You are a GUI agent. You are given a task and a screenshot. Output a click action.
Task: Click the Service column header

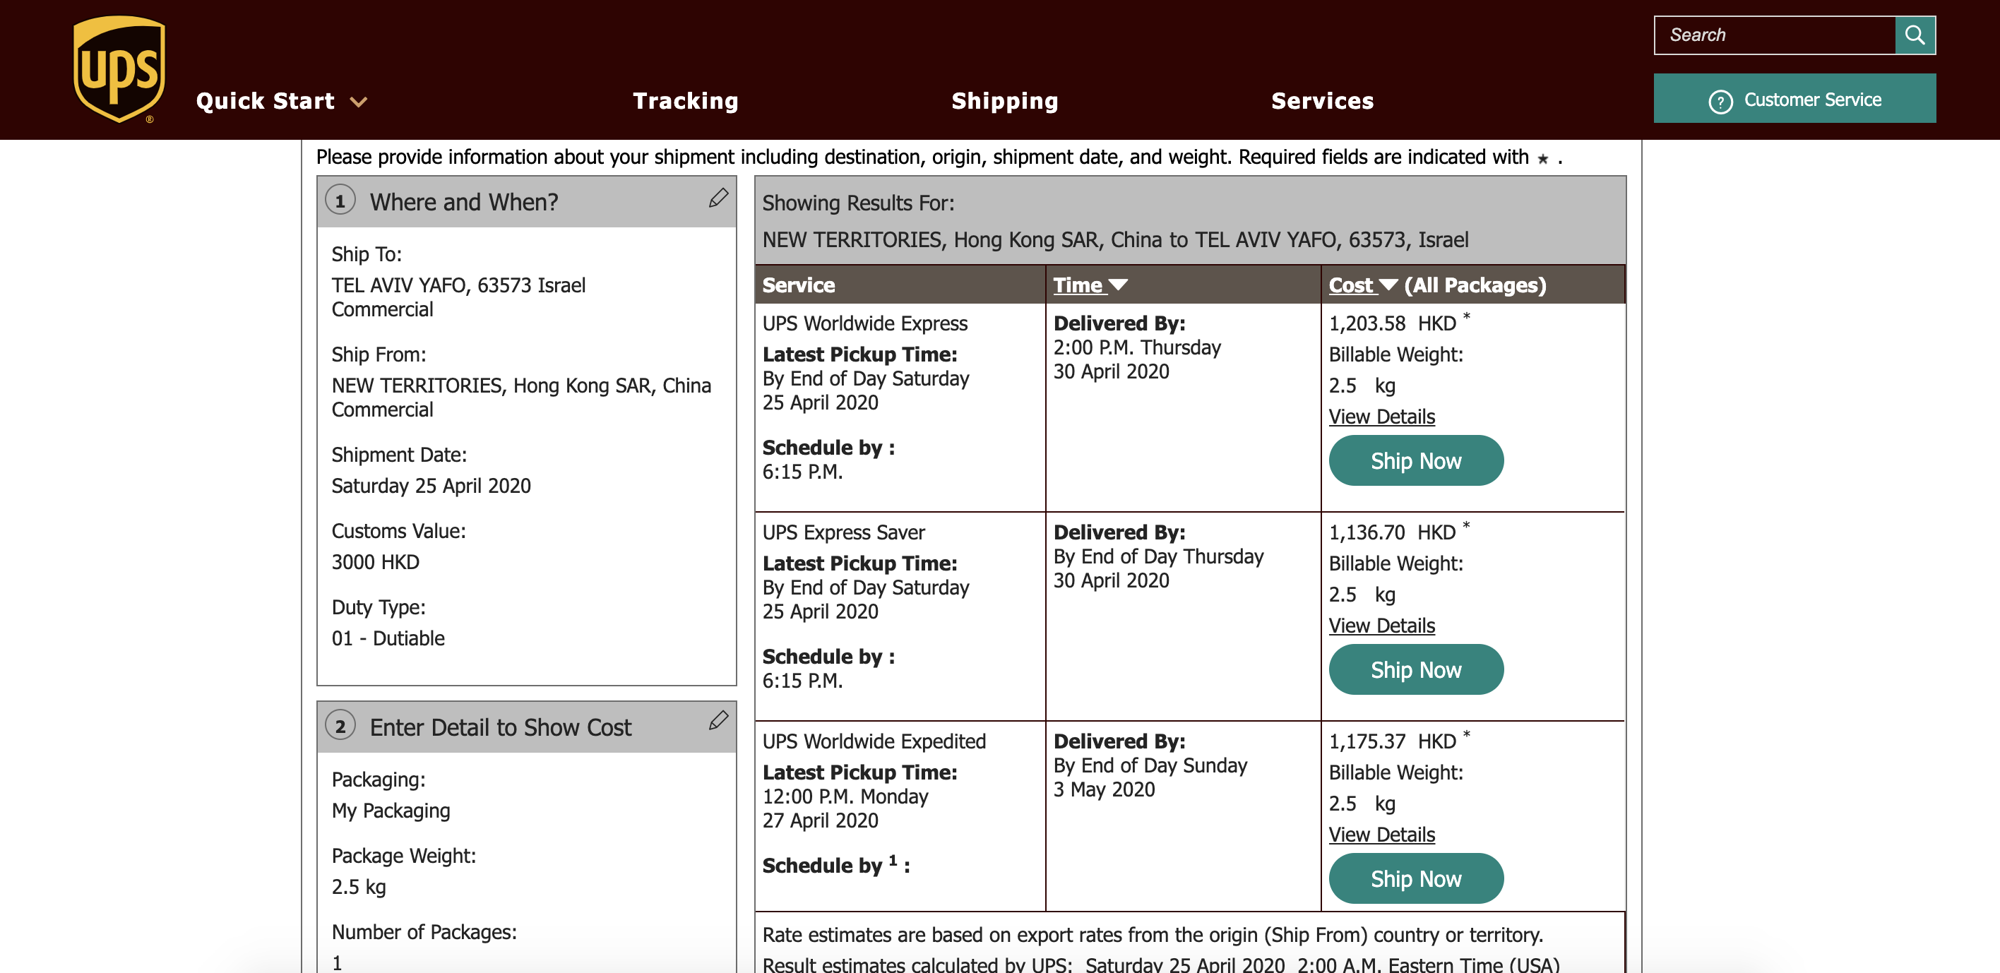tap(798, 285)
